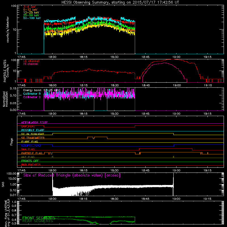Screen dimensions: 227x227
Task: Click the Size of Reduced Triangle caption
Action: pyautogui.click(x=72, y=175)
